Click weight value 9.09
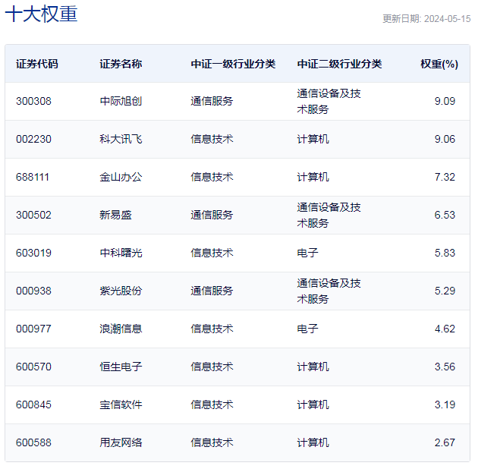Viewport: 478px width, 469px height. [x=445, y=101]
